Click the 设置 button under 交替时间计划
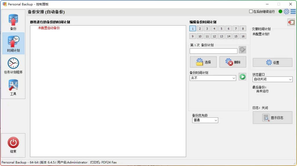297x166 pixels. tap(272, 62)
